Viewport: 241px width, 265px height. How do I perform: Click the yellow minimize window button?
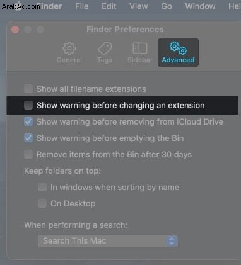click(x=28, y=30)
